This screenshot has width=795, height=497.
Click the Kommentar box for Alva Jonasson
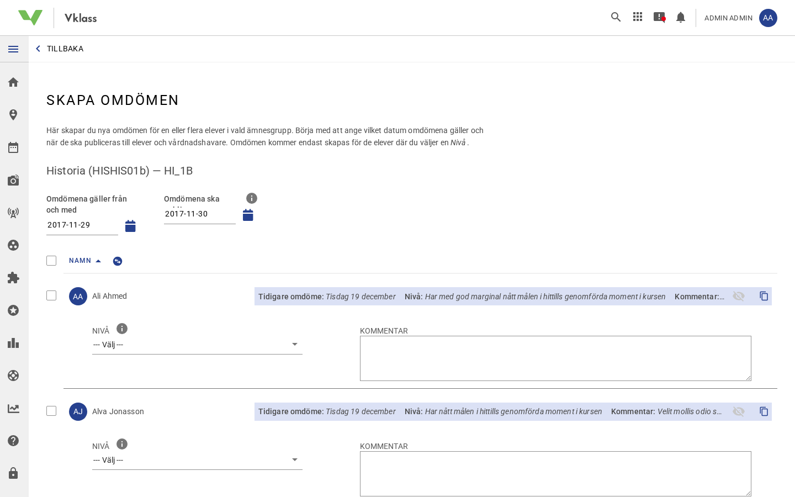coord(555,474)
